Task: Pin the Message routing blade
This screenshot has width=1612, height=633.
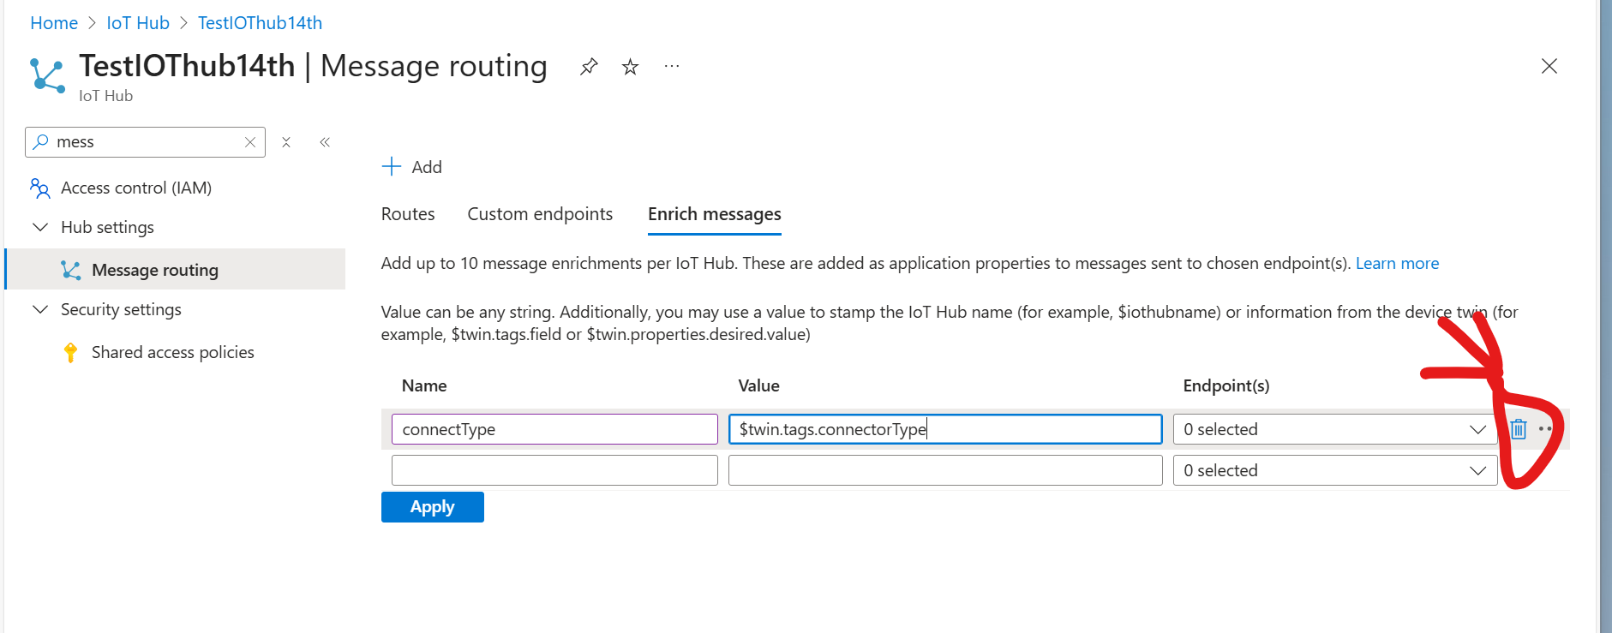Action: (x=588, y=67)
